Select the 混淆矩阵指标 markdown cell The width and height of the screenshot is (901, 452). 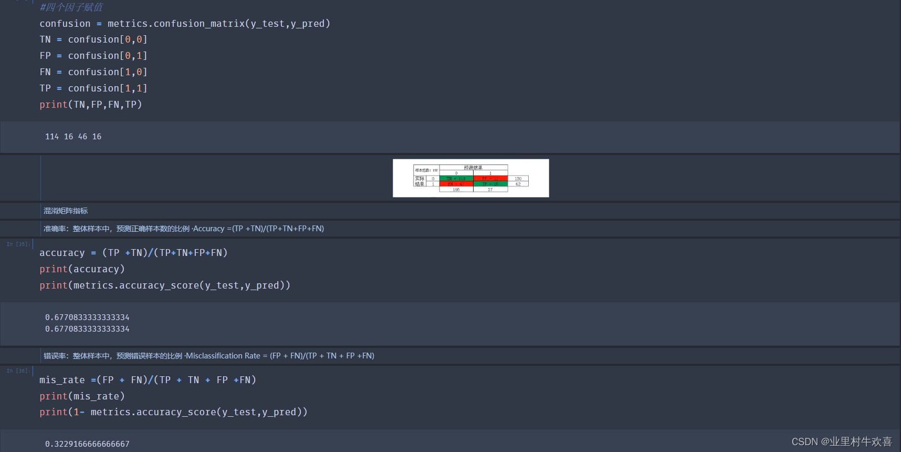point(66,211)
